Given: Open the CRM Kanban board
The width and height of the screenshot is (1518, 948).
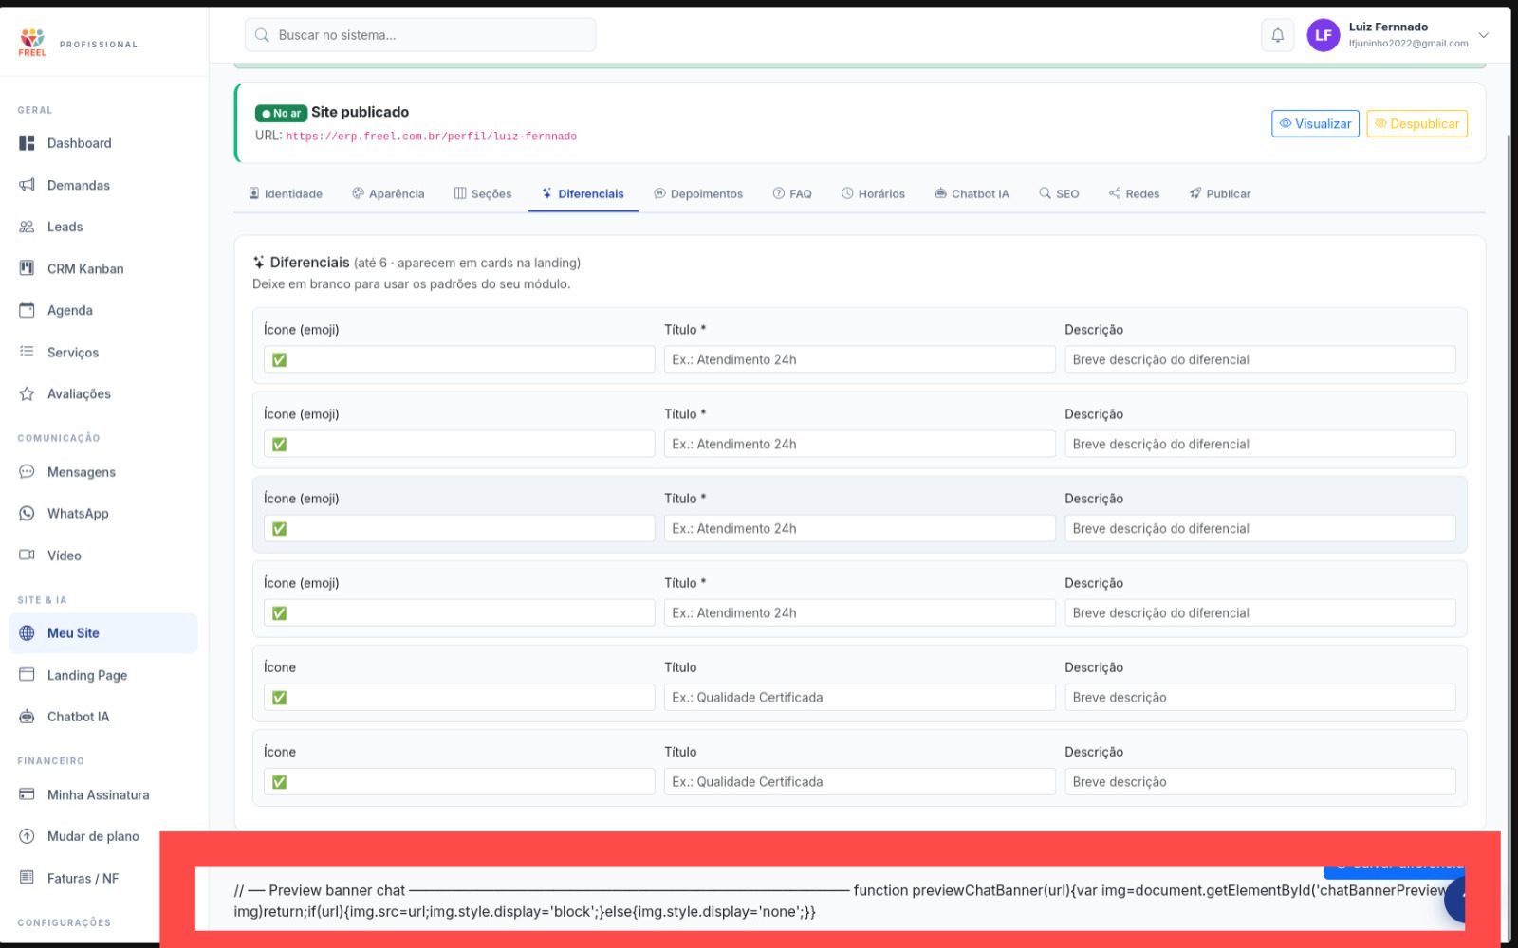Looking at the screenshot, I should 85,268.
